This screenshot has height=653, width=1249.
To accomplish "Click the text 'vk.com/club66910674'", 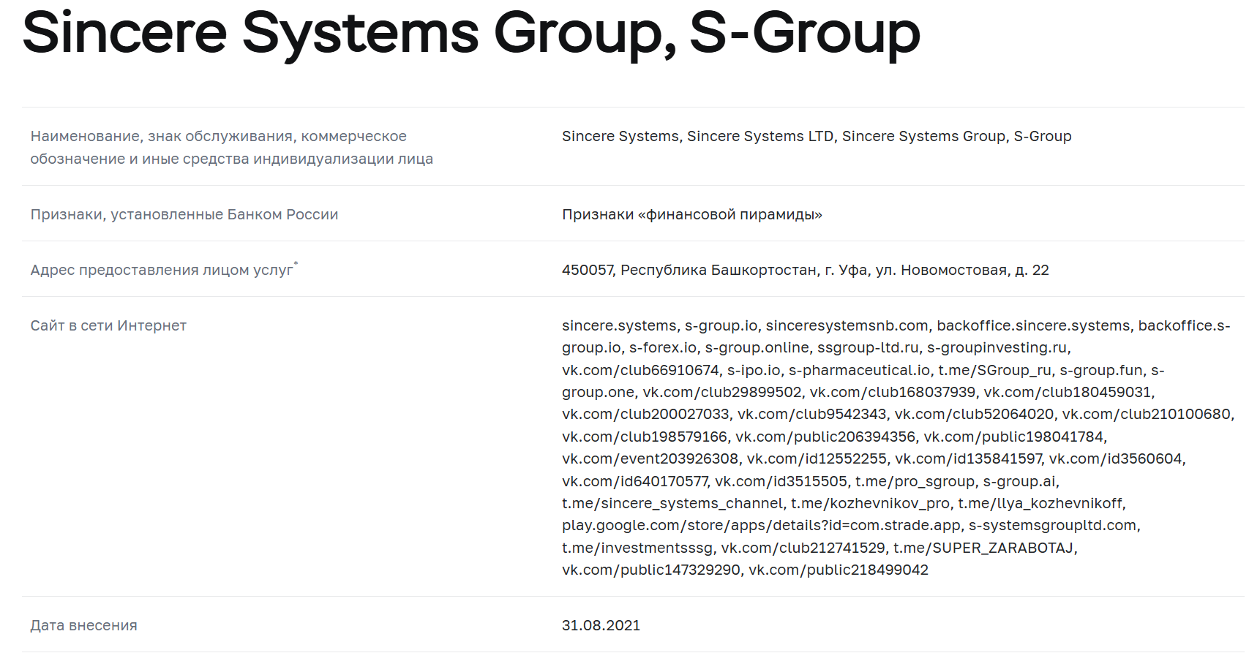I will 640,370.
